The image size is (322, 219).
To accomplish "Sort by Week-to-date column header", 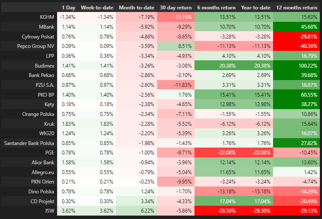I will click(x=97, y=7).
